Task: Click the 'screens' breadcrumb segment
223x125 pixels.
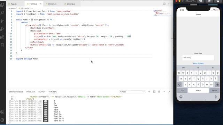Action: [x=12, y=8]
